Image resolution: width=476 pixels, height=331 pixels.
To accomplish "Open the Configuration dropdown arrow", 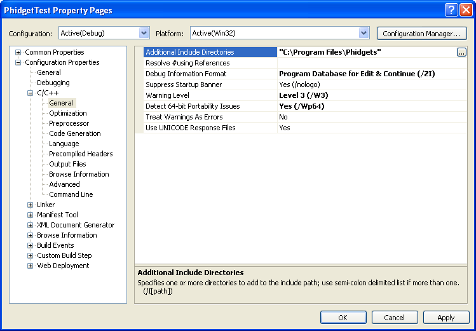I will point(144,33).
